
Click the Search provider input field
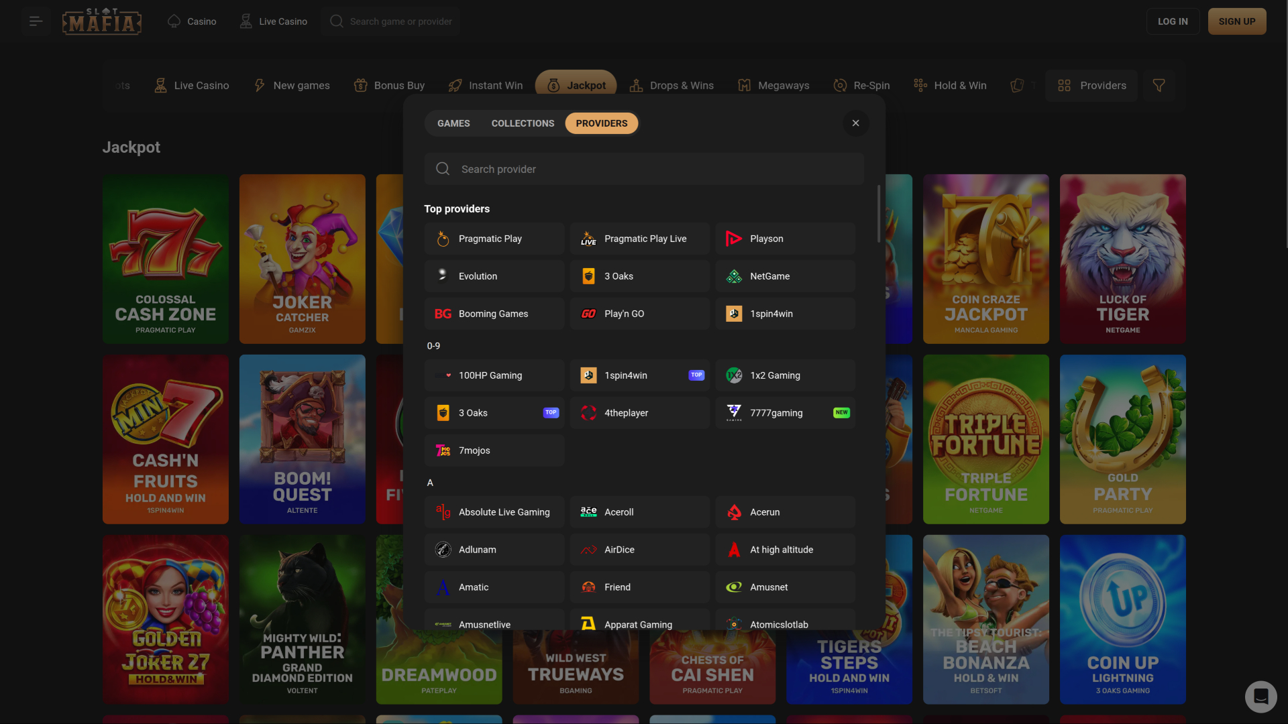coord(644,169)
